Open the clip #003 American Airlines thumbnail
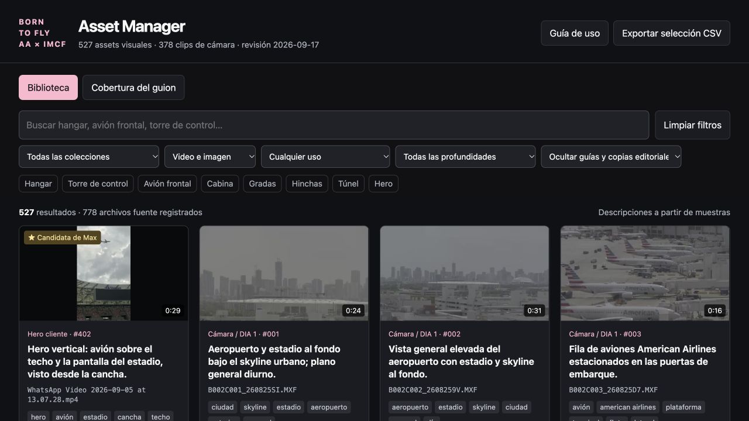This screenshot has height=421, width=749. pos(645,274)
